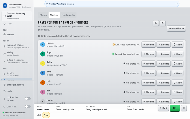Open Home in the sidebar

(17, 24)
